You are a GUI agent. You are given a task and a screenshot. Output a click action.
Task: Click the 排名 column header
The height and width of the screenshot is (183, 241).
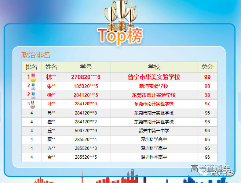[32, 67]
